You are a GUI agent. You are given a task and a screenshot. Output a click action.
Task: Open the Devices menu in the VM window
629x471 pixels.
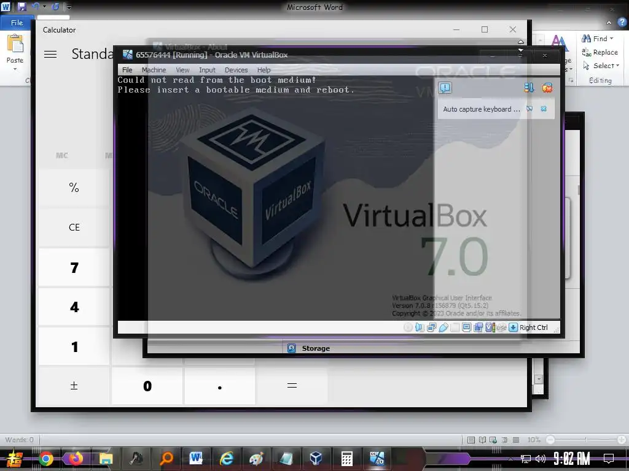click(x=236, y=70)
